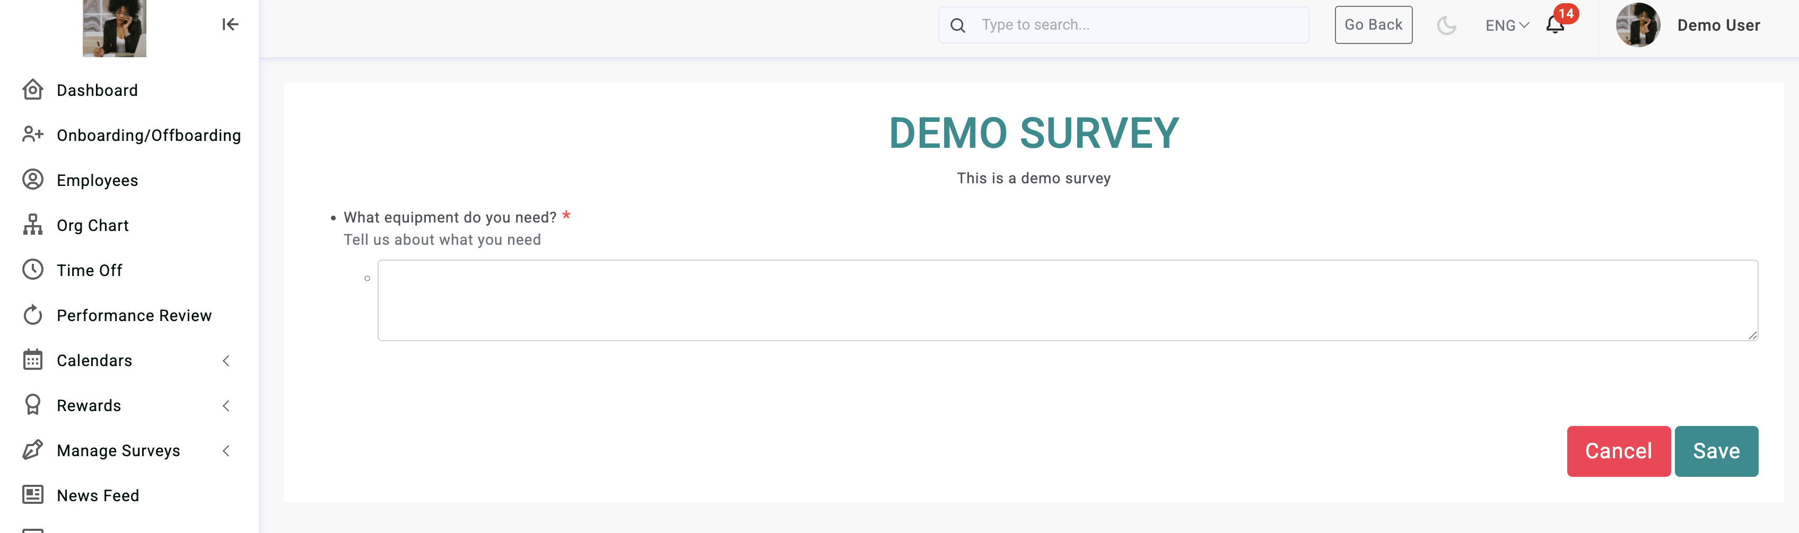Click the Rewards ribbon badge icon
This screenshot has width=1799, height=533.
[x=33, y=405]
